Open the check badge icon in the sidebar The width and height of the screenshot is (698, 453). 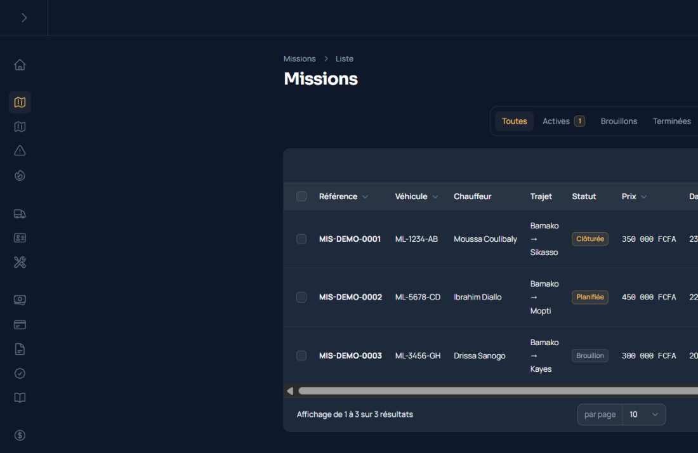(20, 373)
